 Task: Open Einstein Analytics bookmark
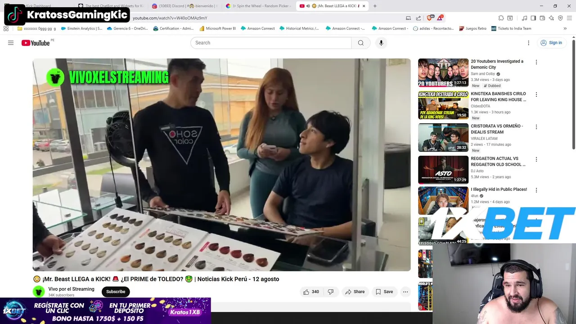coord(81,28)
